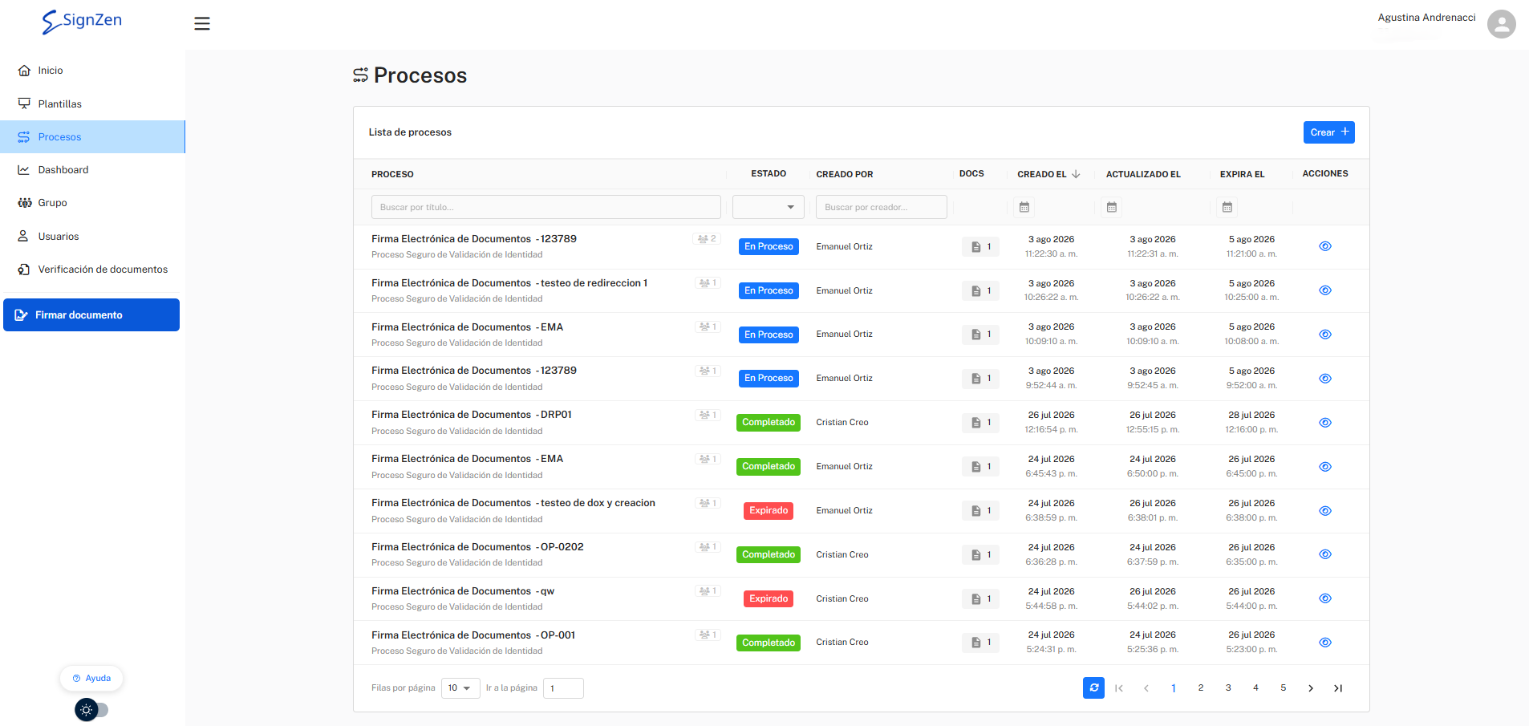The height and width of the screenshot is (726, 1529).
Task: Click the Crear button
Action: click(x=1328, y=132)
